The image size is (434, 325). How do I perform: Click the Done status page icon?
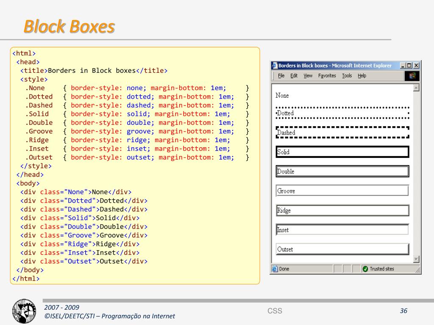click(x=275, y=269)
